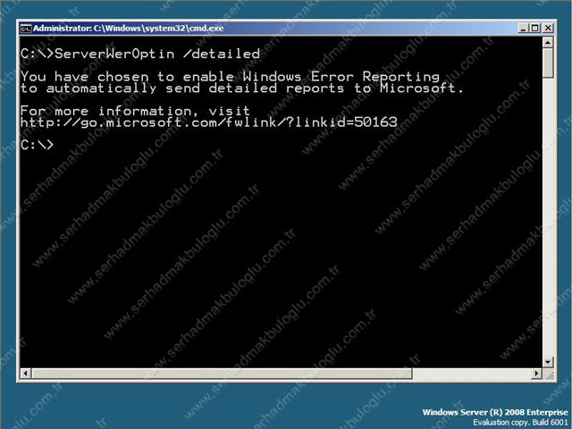Click the 'For more information, visit' line
The image size is (572, 429).
pos(135,111)
